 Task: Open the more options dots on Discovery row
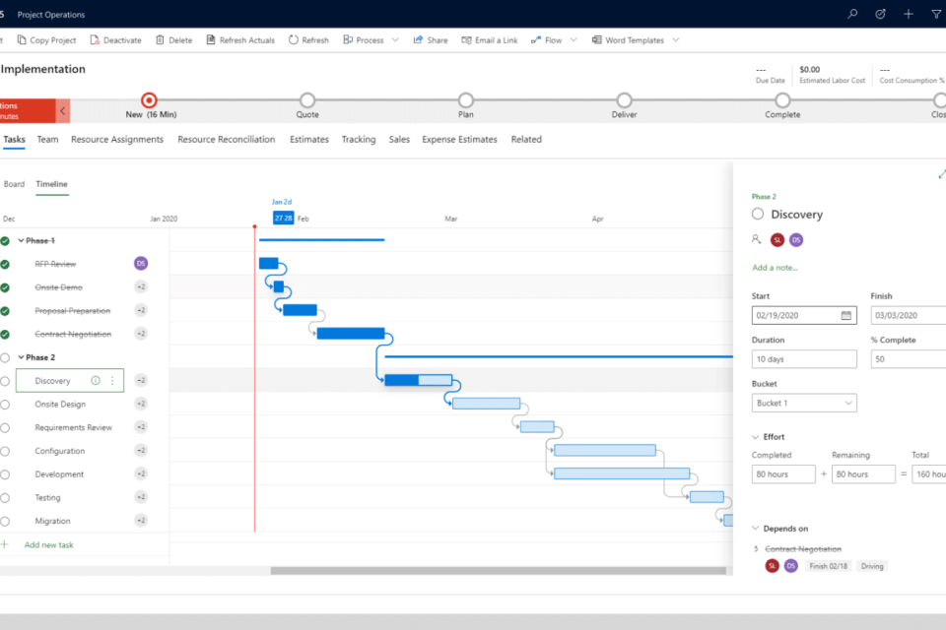point(112,381)
